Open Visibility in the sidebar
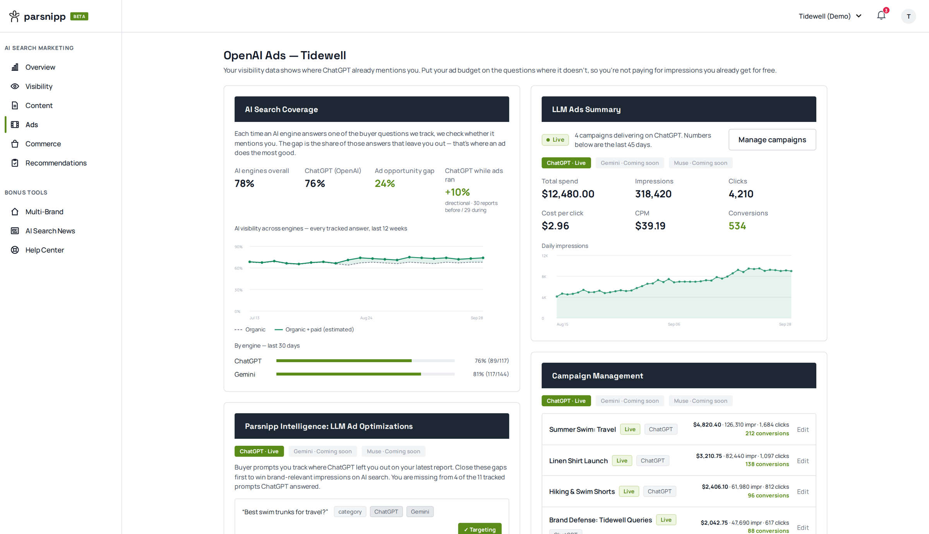 [39, 86]
